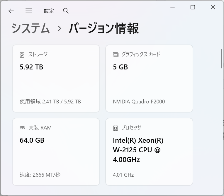Screen dimensions: 224x196
Task: Click the バージョン情報 page heading
Action: [x=103, y=29]
